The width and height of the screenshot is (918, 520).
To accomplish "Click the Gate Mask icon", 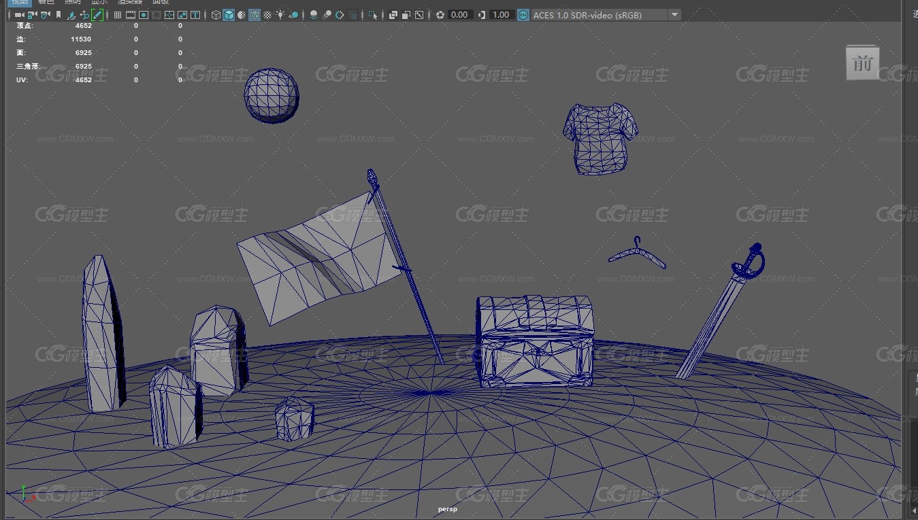I will click(156, 14).
